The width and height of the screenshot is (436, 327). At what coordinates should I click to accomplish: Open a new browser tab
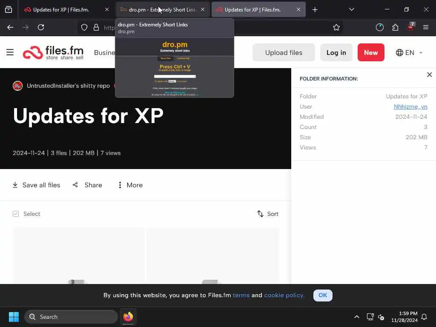[x=315, y=10]
